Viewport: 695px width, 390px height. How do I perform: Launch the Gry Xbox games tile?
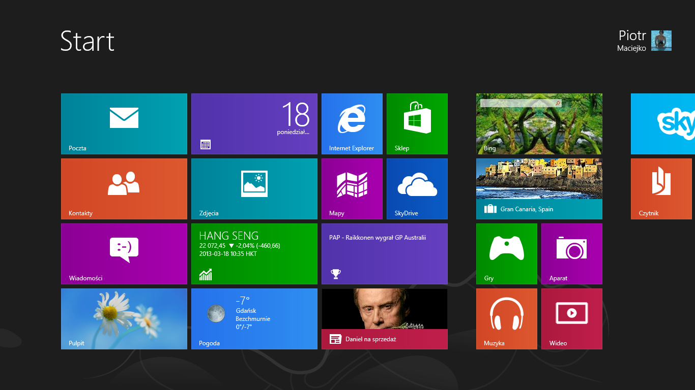coord(506,254)
